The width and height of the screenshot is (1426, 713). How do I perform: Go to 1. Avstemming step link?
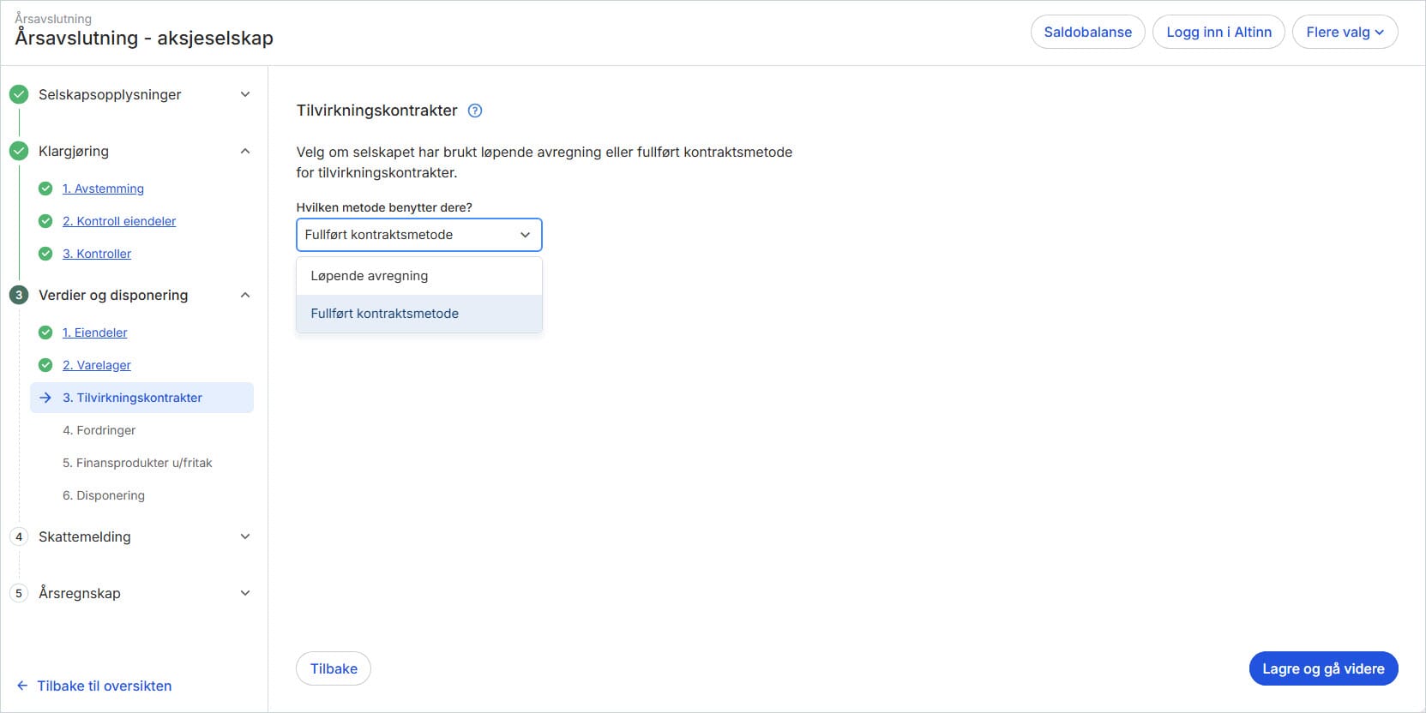click(103, 189)
